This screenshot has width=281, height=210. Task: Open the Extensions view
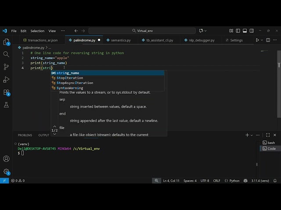[x=6, y=92]
